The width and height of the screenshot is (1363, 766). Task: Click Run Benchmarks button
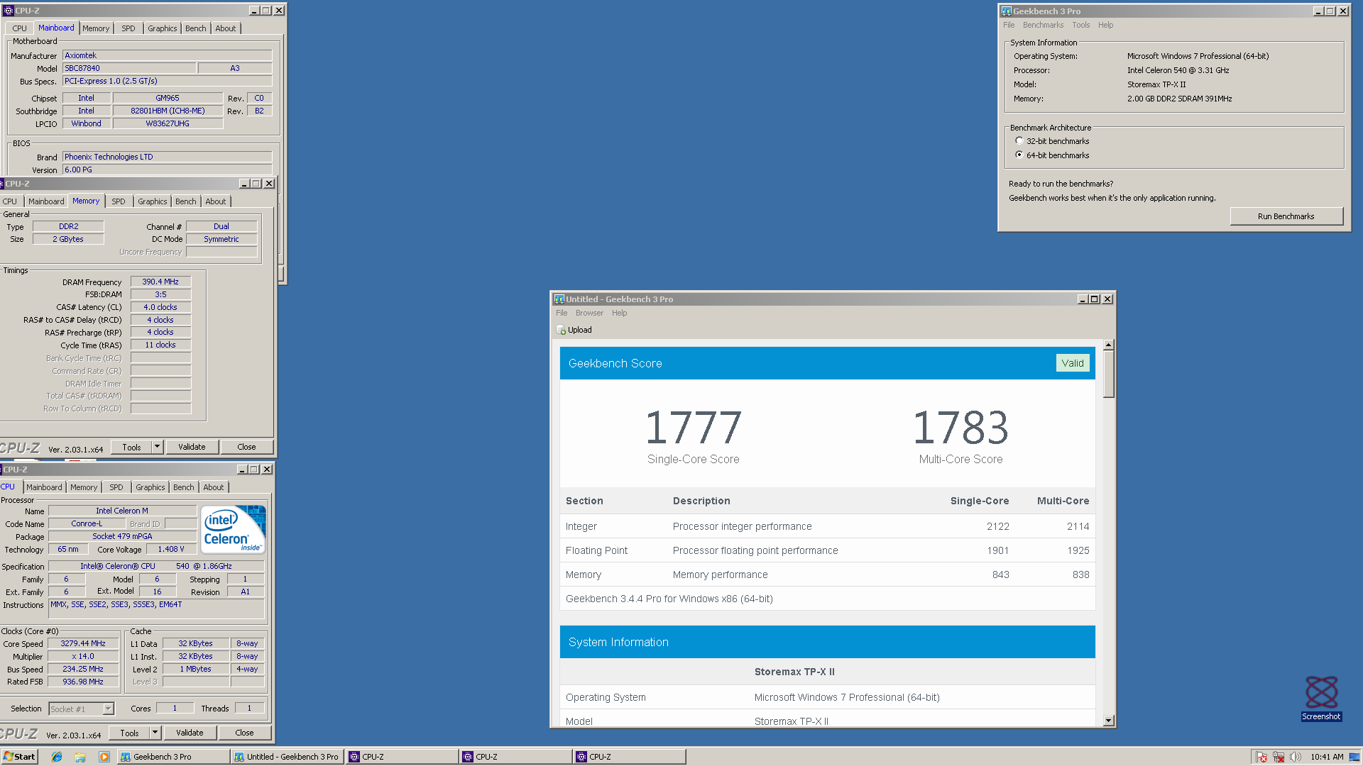pyautogui.click(x=1286, y=216)
